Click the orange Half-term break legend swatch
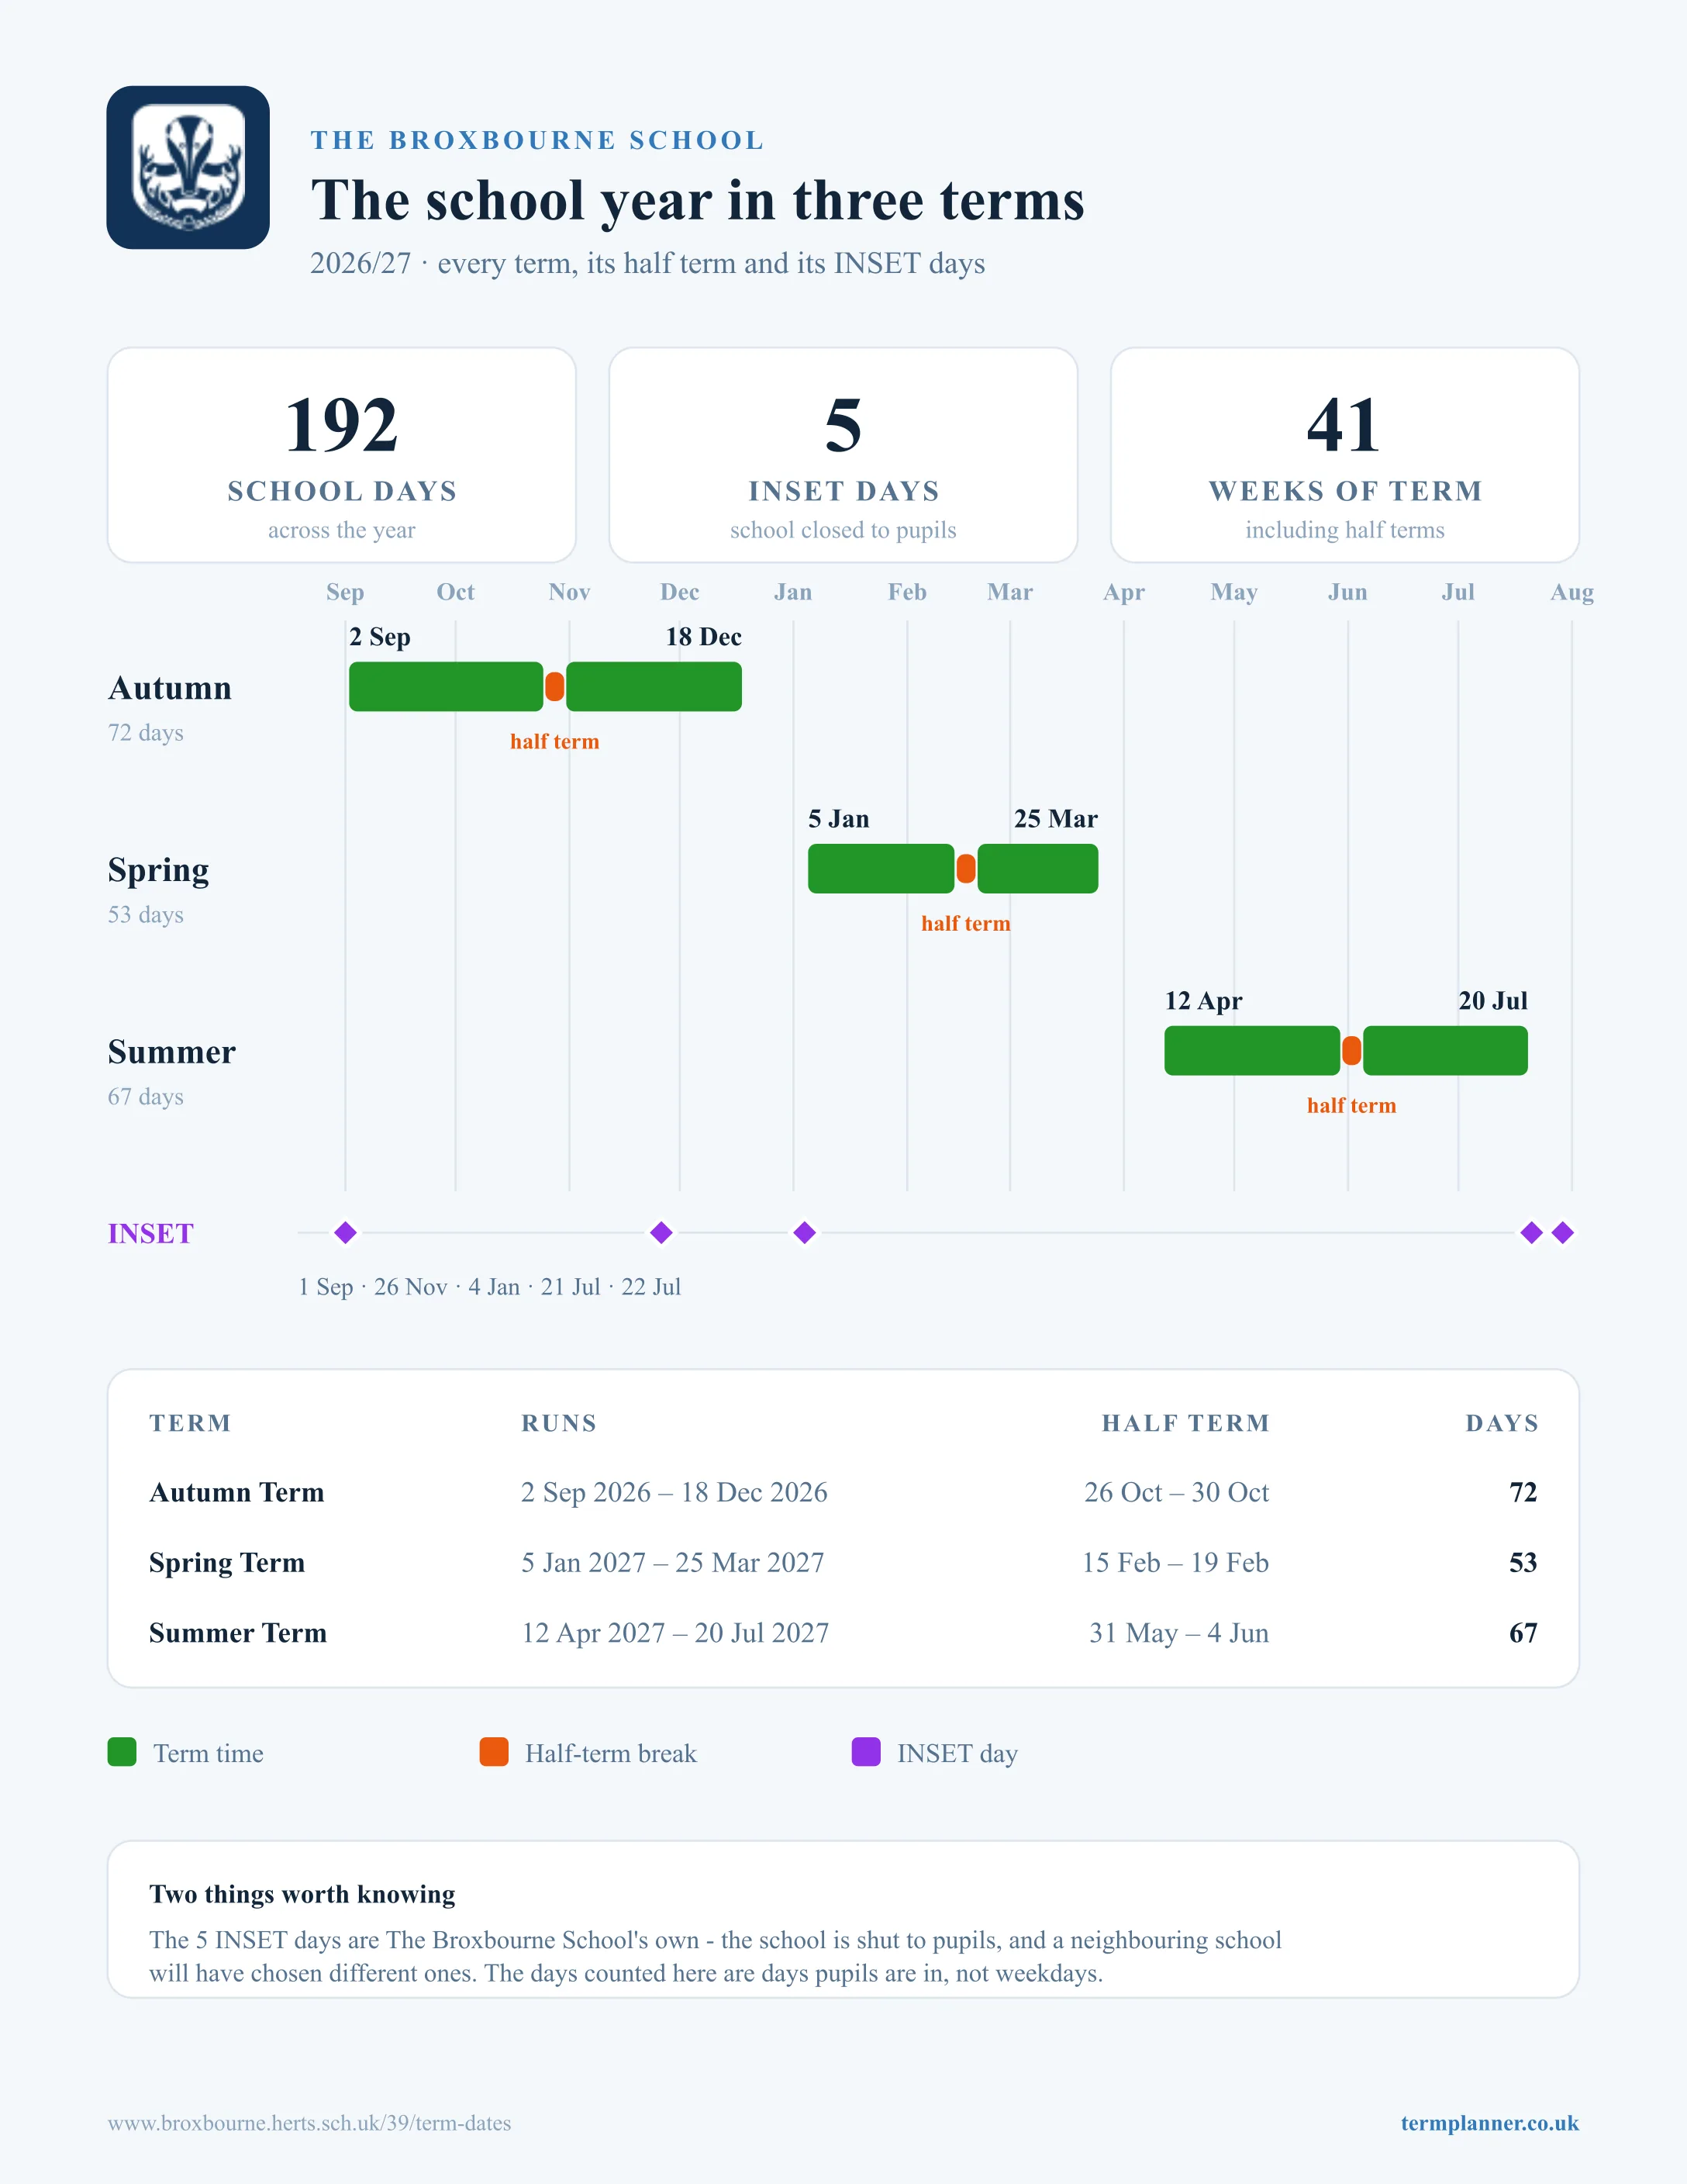 point(494,1752)
